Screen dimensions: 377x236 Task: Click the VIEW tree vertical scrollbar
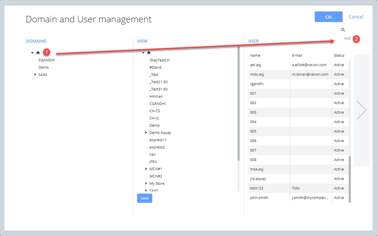tap(238, 104)
